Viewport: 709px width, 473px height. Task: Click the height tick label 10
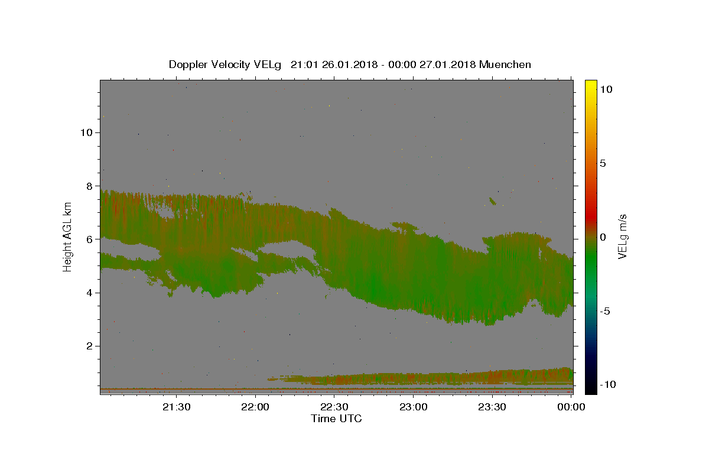point(86,132)
